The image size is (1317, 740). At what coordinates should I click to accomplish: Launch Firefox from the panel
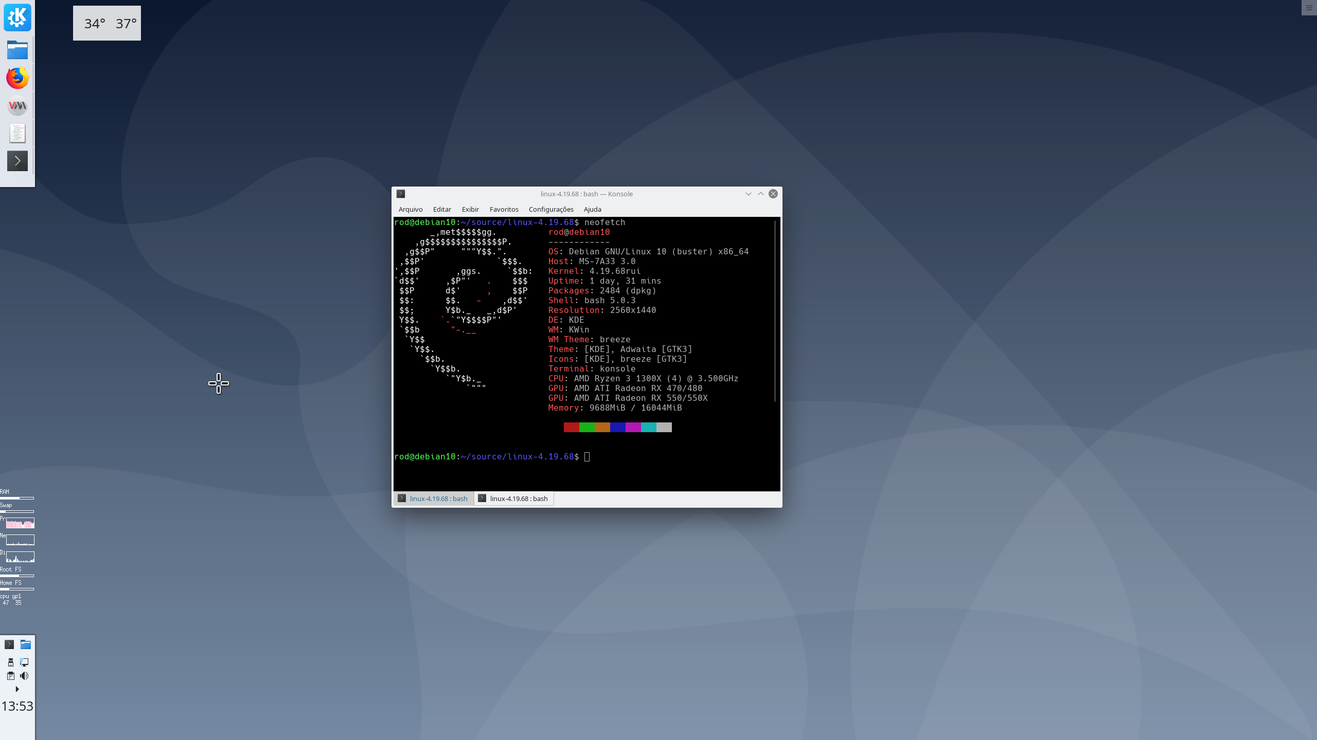(17, 78)
